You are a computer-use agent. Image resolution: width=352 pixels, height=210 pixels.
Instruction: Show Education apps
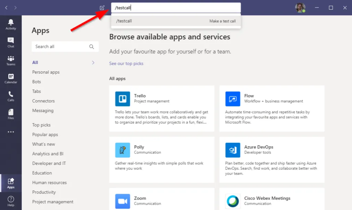[x=42, y=173]
